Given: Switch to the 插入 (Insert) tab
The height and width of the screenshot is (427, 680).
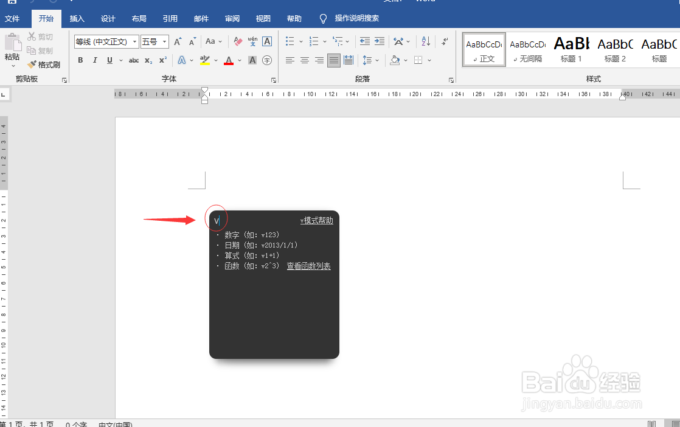Looking at the screenshot, I should (x=77, y=19).
